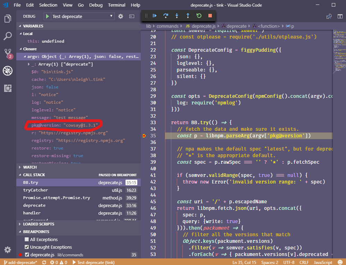Open the Extensions view icon

pos(8,88)
